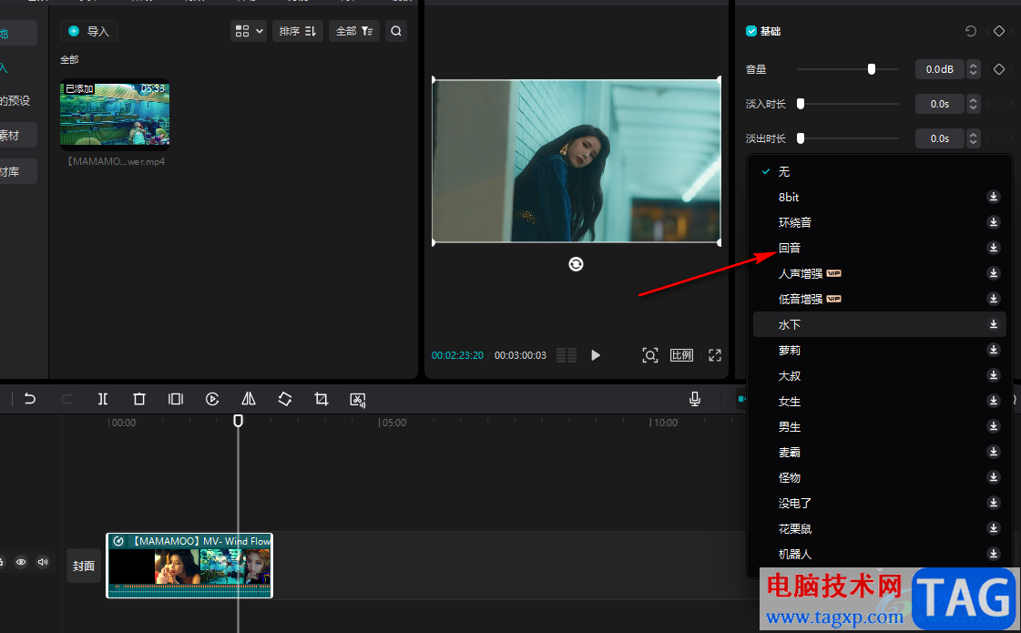Download the 机器人 voice effect
Viewport: 1021px width, 633px height.
click(x=993, y=554)
